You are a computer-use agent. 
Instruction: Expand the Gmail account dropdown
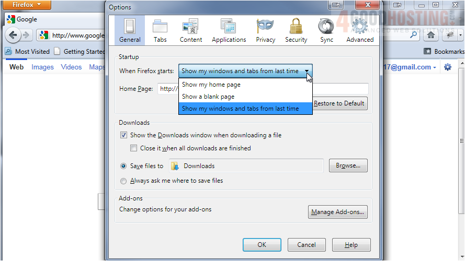(434, 67)
